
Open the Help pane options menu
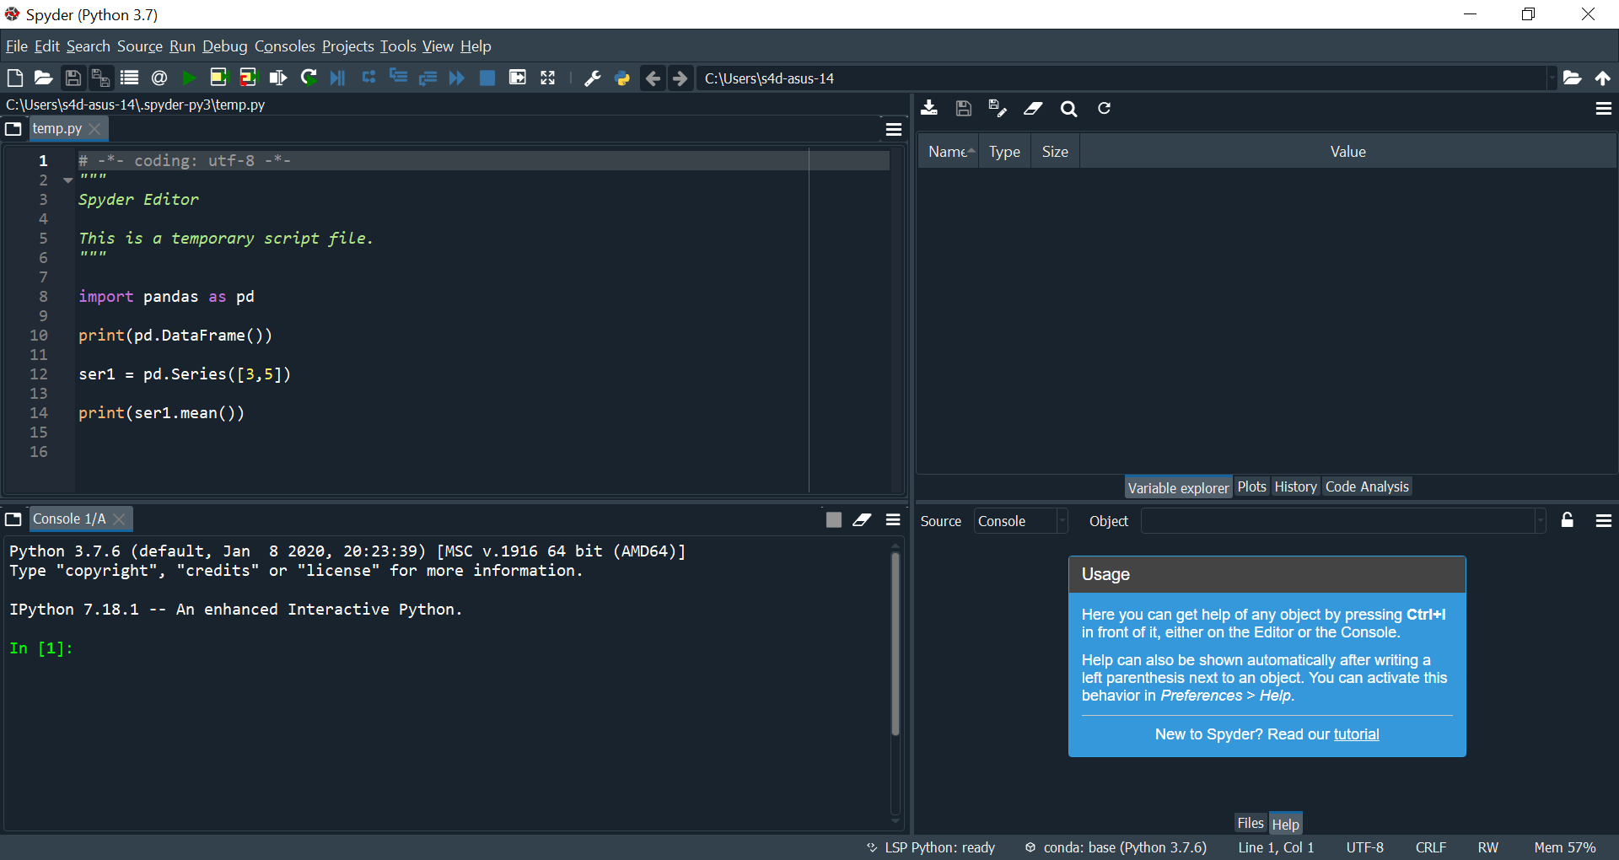point(1603,521)
